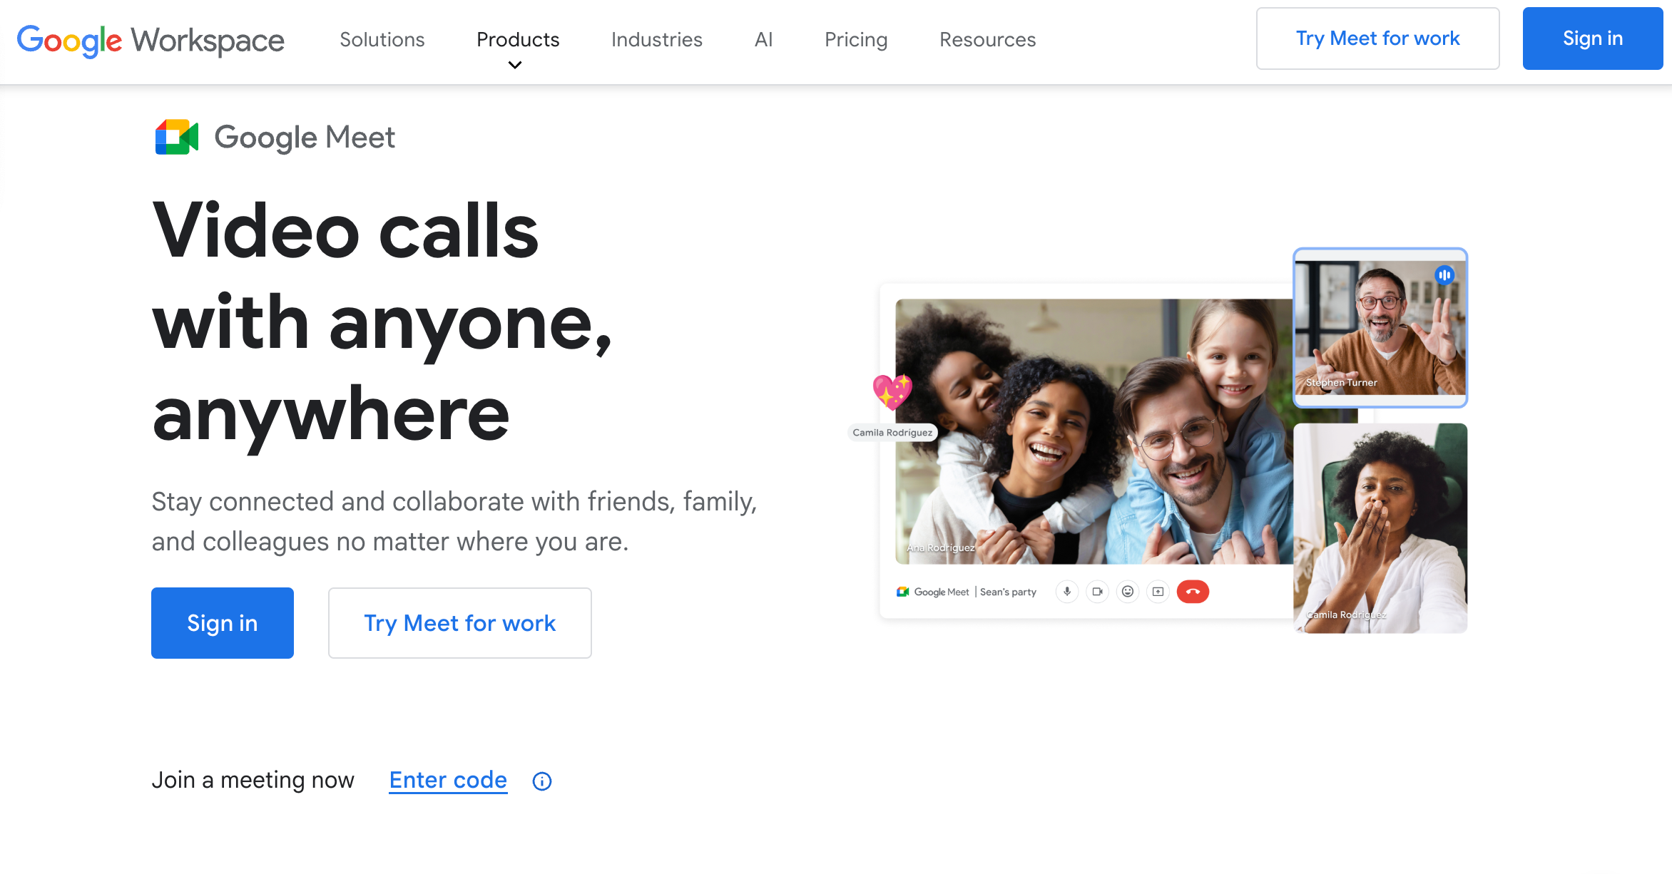Click the sparkling heart emoji reaction

[x=892, y=391]
